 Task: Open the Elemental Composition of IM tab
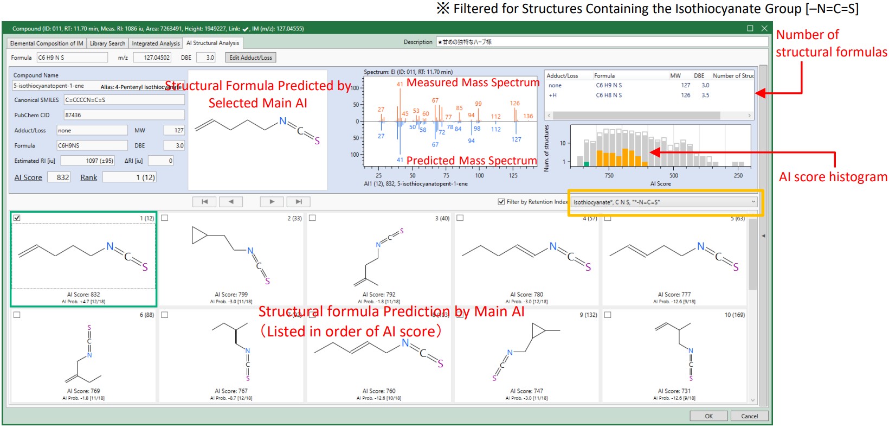coord(47,43)
